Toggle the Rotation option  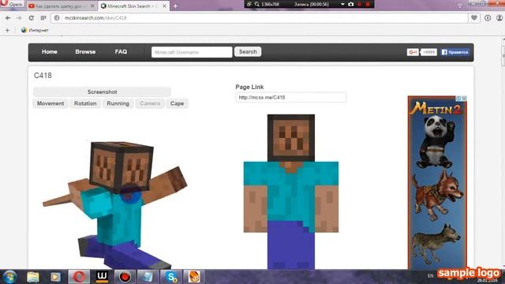click(x=85, y=103)
